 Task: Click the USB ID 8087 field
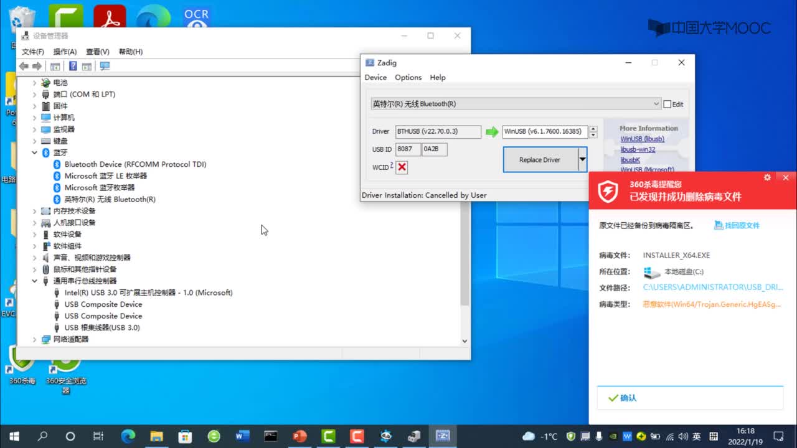pyautogui.click(x=408, y=149)
